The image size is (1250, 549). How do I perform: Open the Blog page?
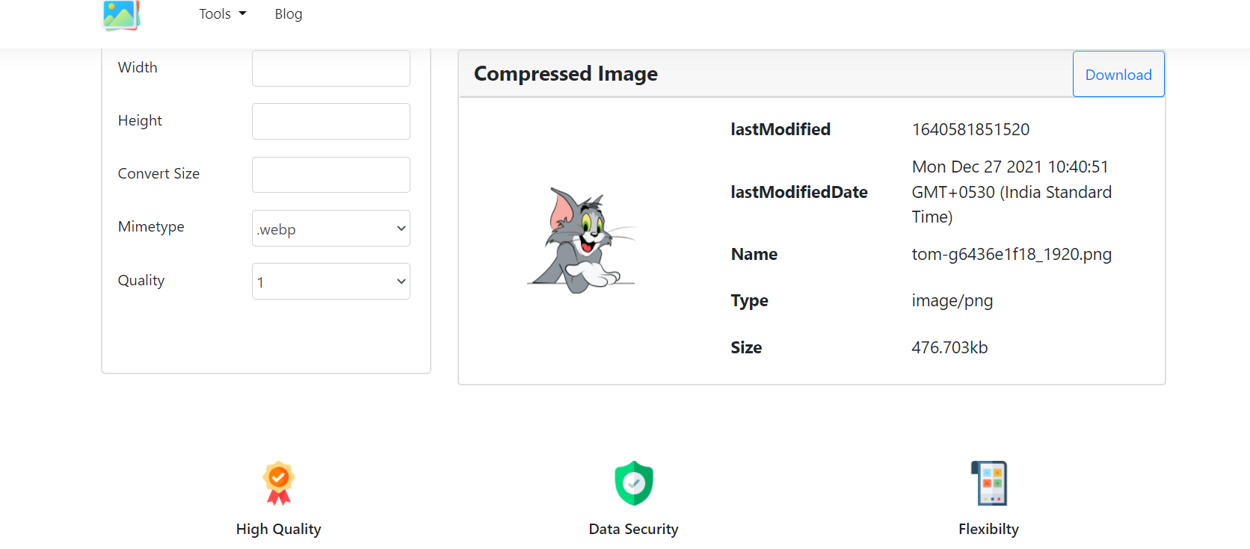pos(289,14)
